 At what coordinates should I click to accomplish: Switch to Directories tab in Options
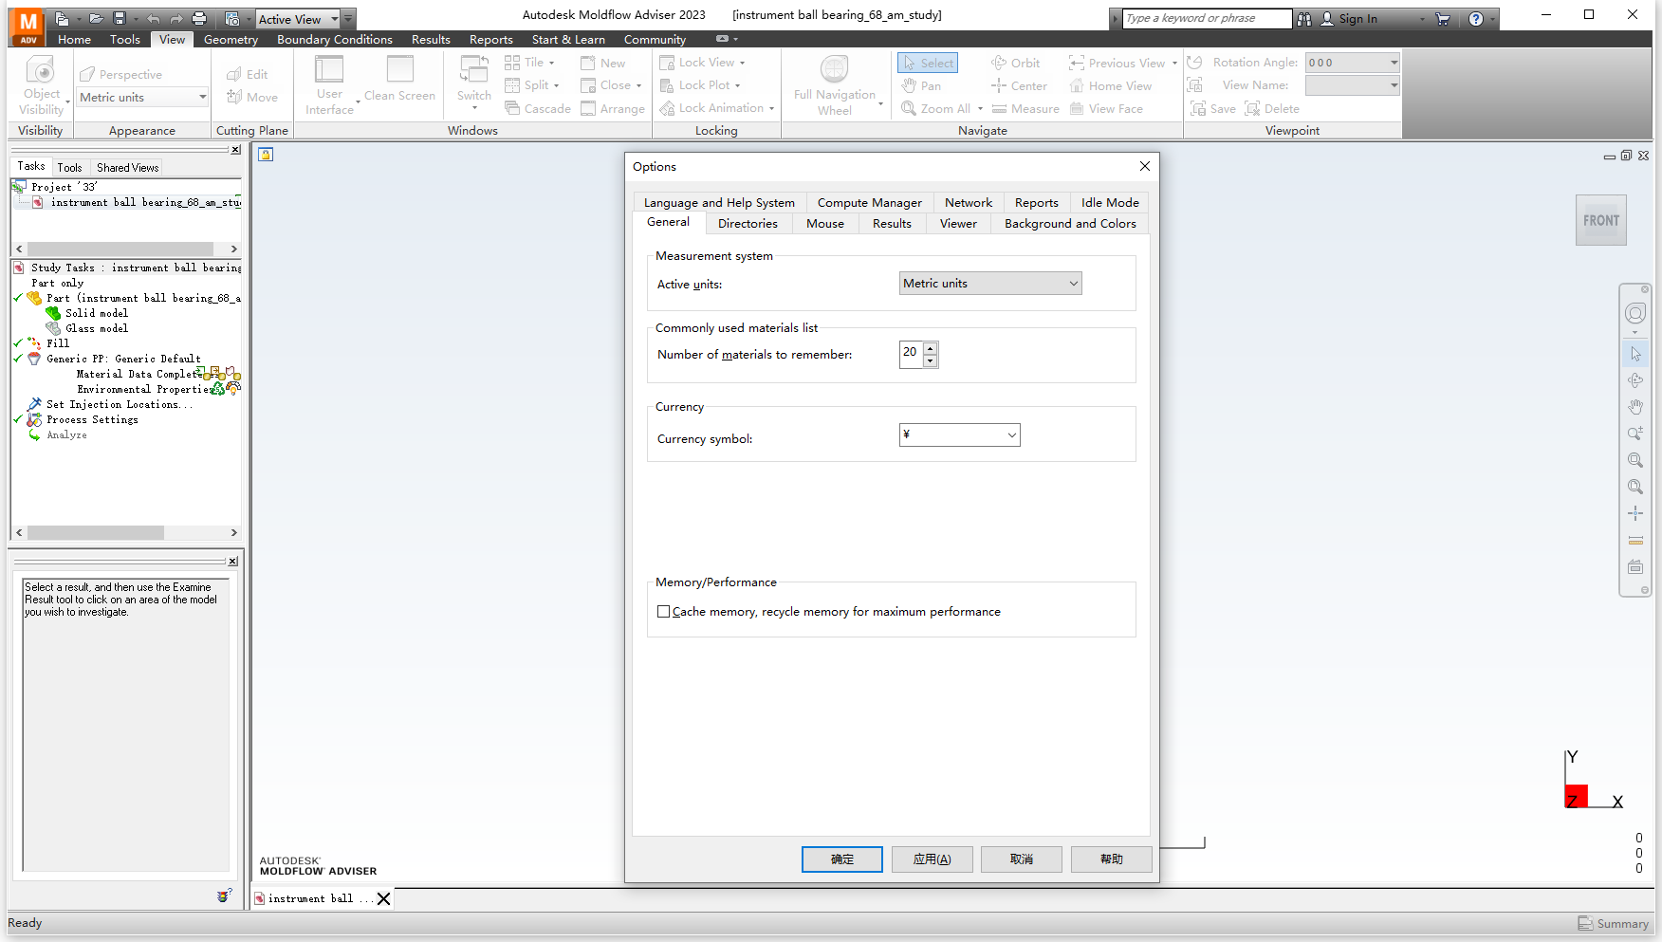tap(748, 224)
